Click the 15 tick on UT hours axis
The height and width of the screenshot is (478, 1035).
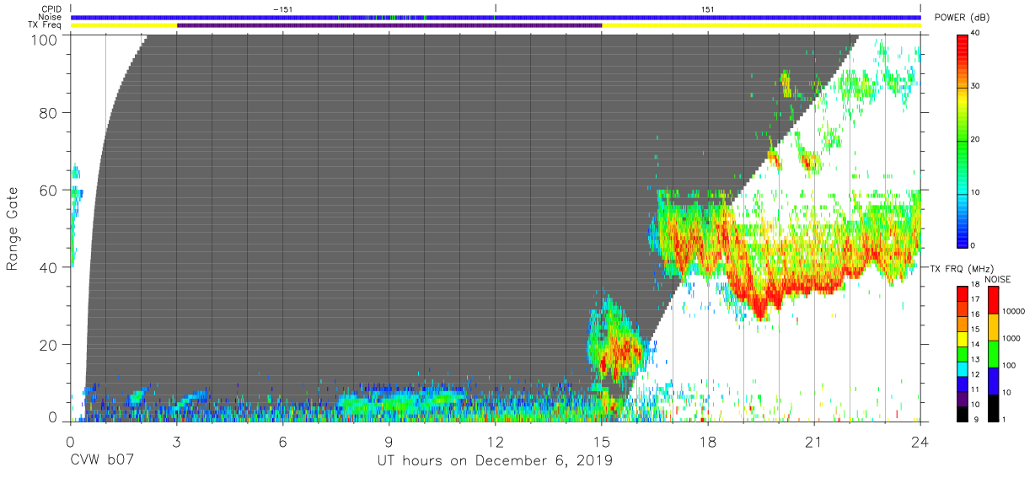(602, 441)
